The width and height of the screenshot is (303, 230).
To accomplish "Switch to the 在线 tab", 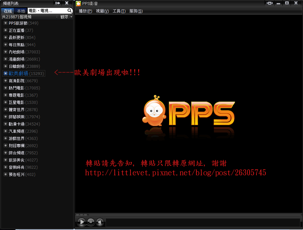I will pos(8,11).
